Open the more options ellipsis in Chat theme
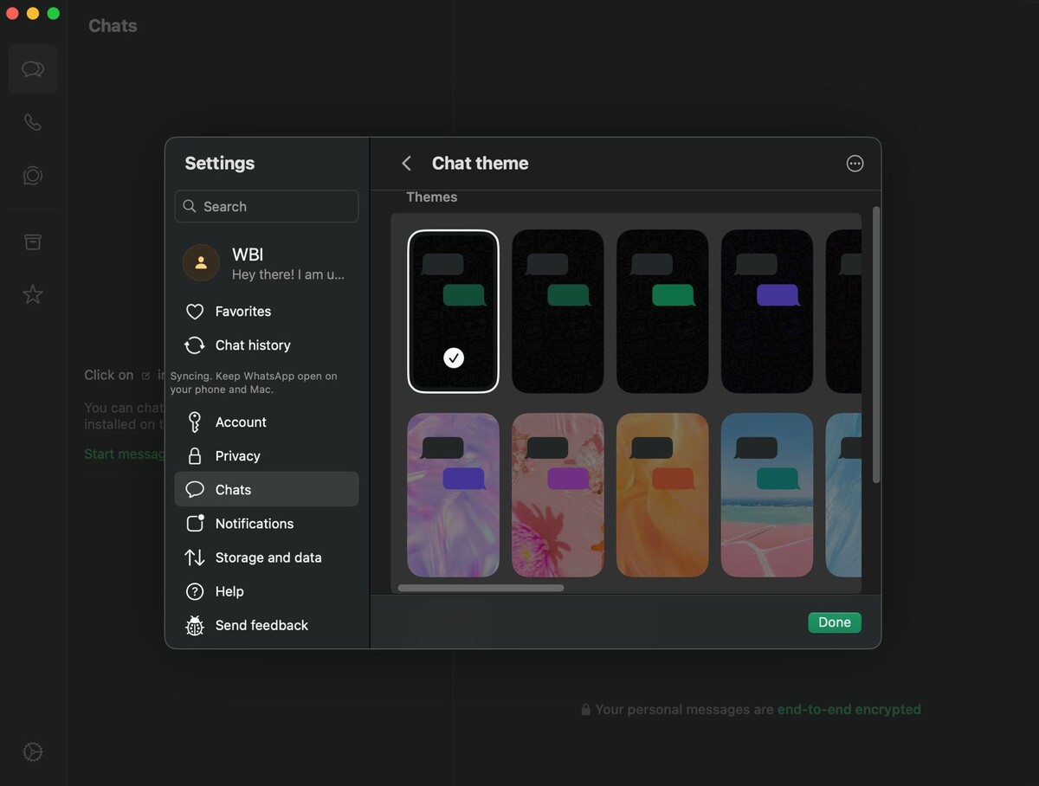Viewport: 1039px width, 786px height. pos(855,164)
